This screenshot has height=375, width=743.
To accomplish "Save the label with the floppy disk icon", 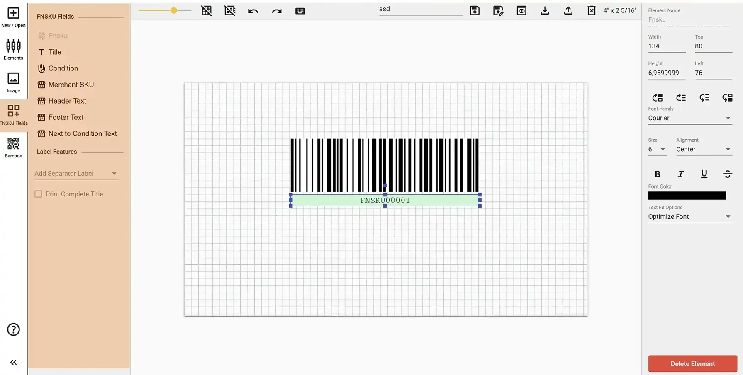I will [x=475, y=11].
